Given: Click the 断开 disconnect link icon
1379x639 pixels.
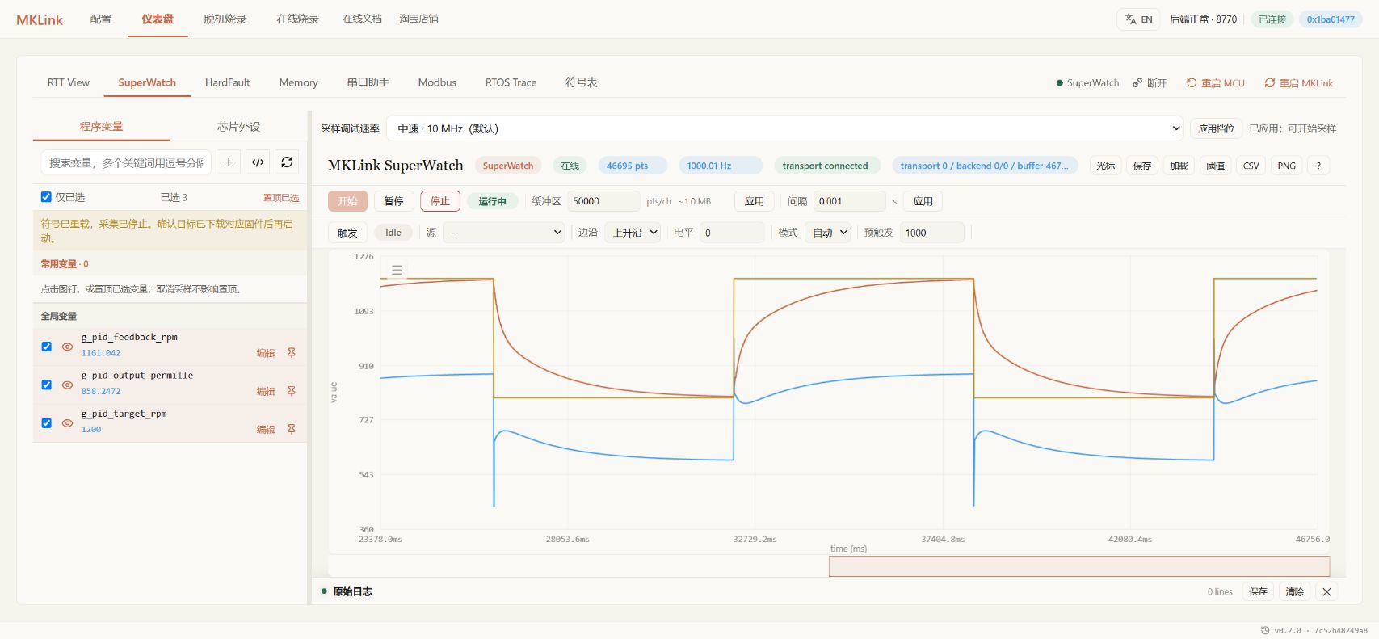Looking at the screenshot, I should (x=1137, y=83).
